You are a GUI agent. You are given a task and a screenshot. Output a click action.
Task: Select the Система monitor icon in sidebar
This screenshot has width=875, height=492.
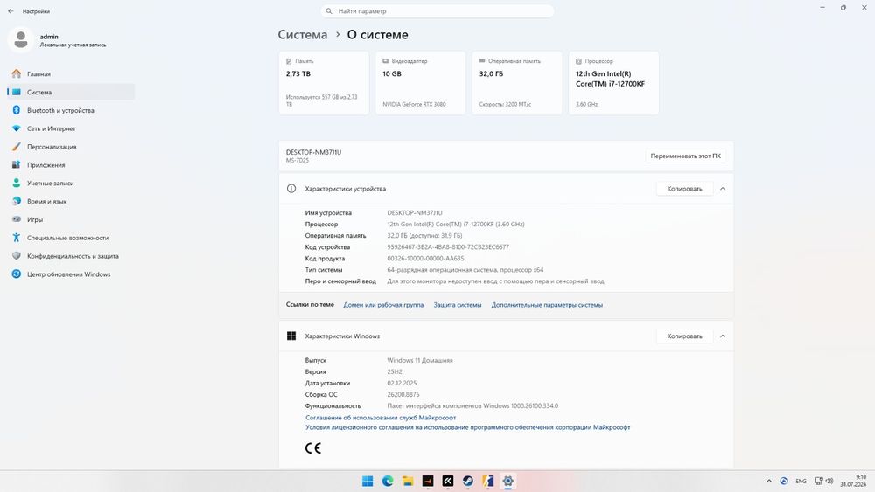tap(16, 92)
